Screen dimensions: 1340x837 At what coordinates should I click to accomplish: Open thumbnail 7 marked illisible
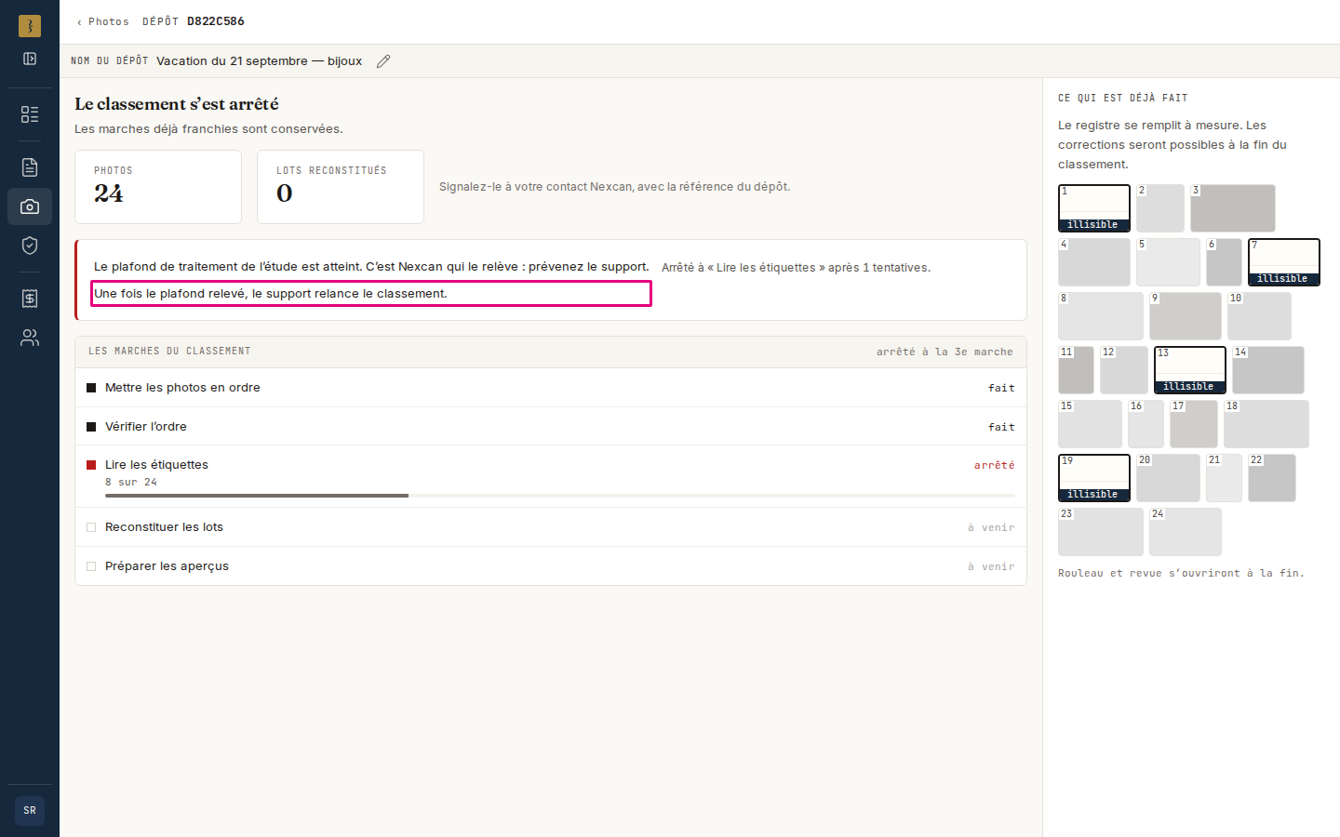(x=1284, y=262)
